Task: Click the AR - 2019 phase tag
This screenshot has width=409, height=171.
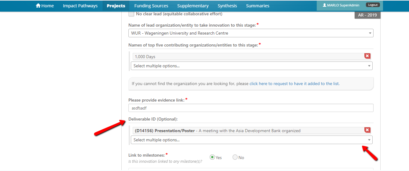Action: pyautogui.click(x=367, y=15)
